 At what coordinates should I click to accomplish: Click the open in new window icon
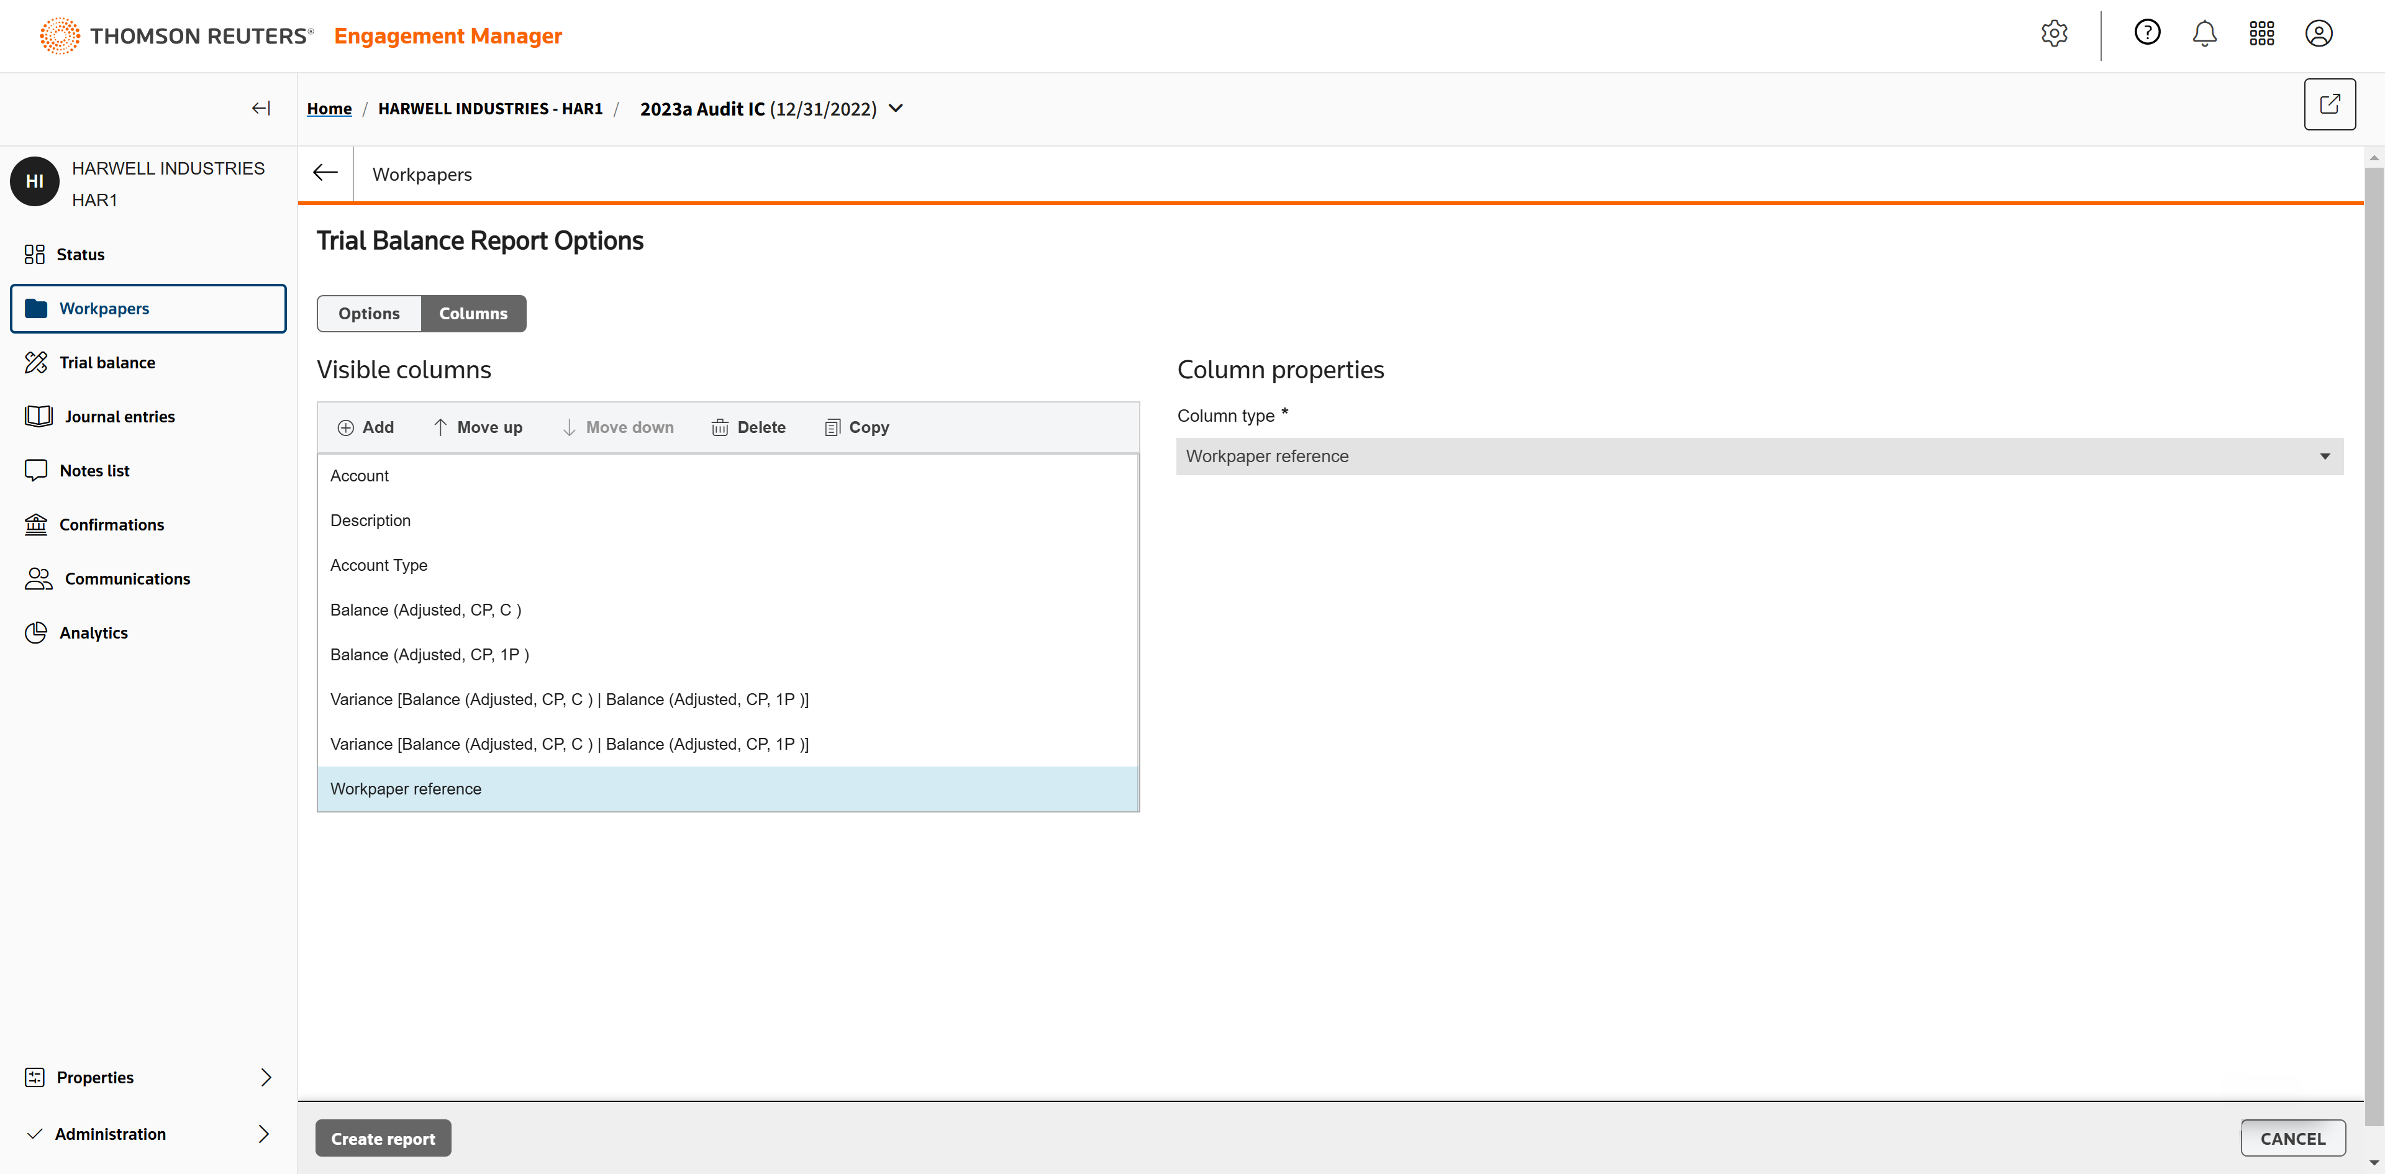(2330, 104)
